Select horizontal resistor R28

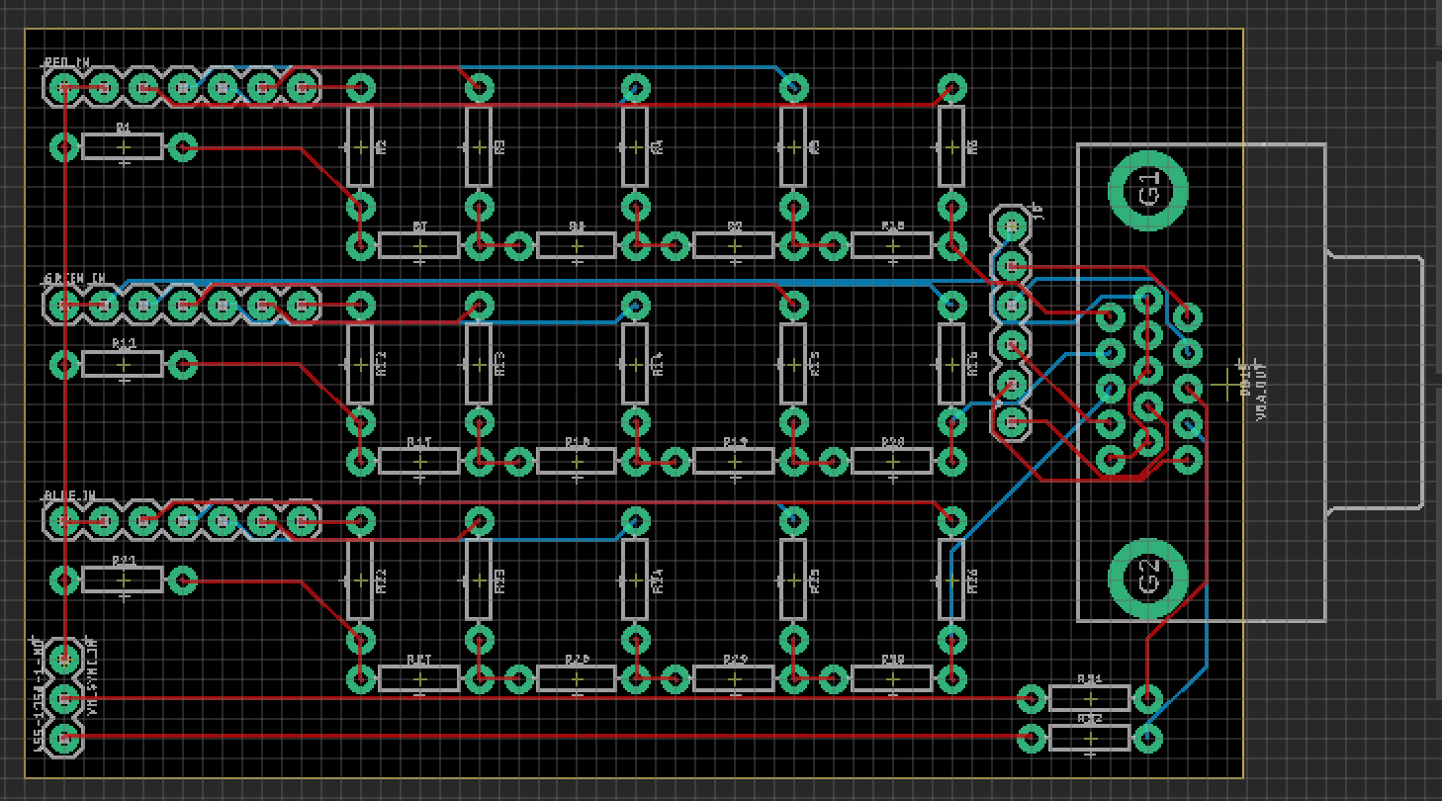[x=577, y=678]
